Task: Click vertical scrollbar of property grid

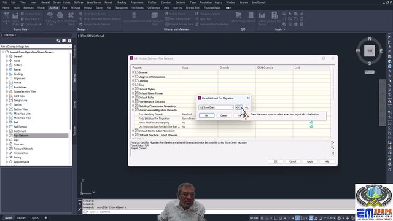Action: pyautogui.click(x=333, y=83)
